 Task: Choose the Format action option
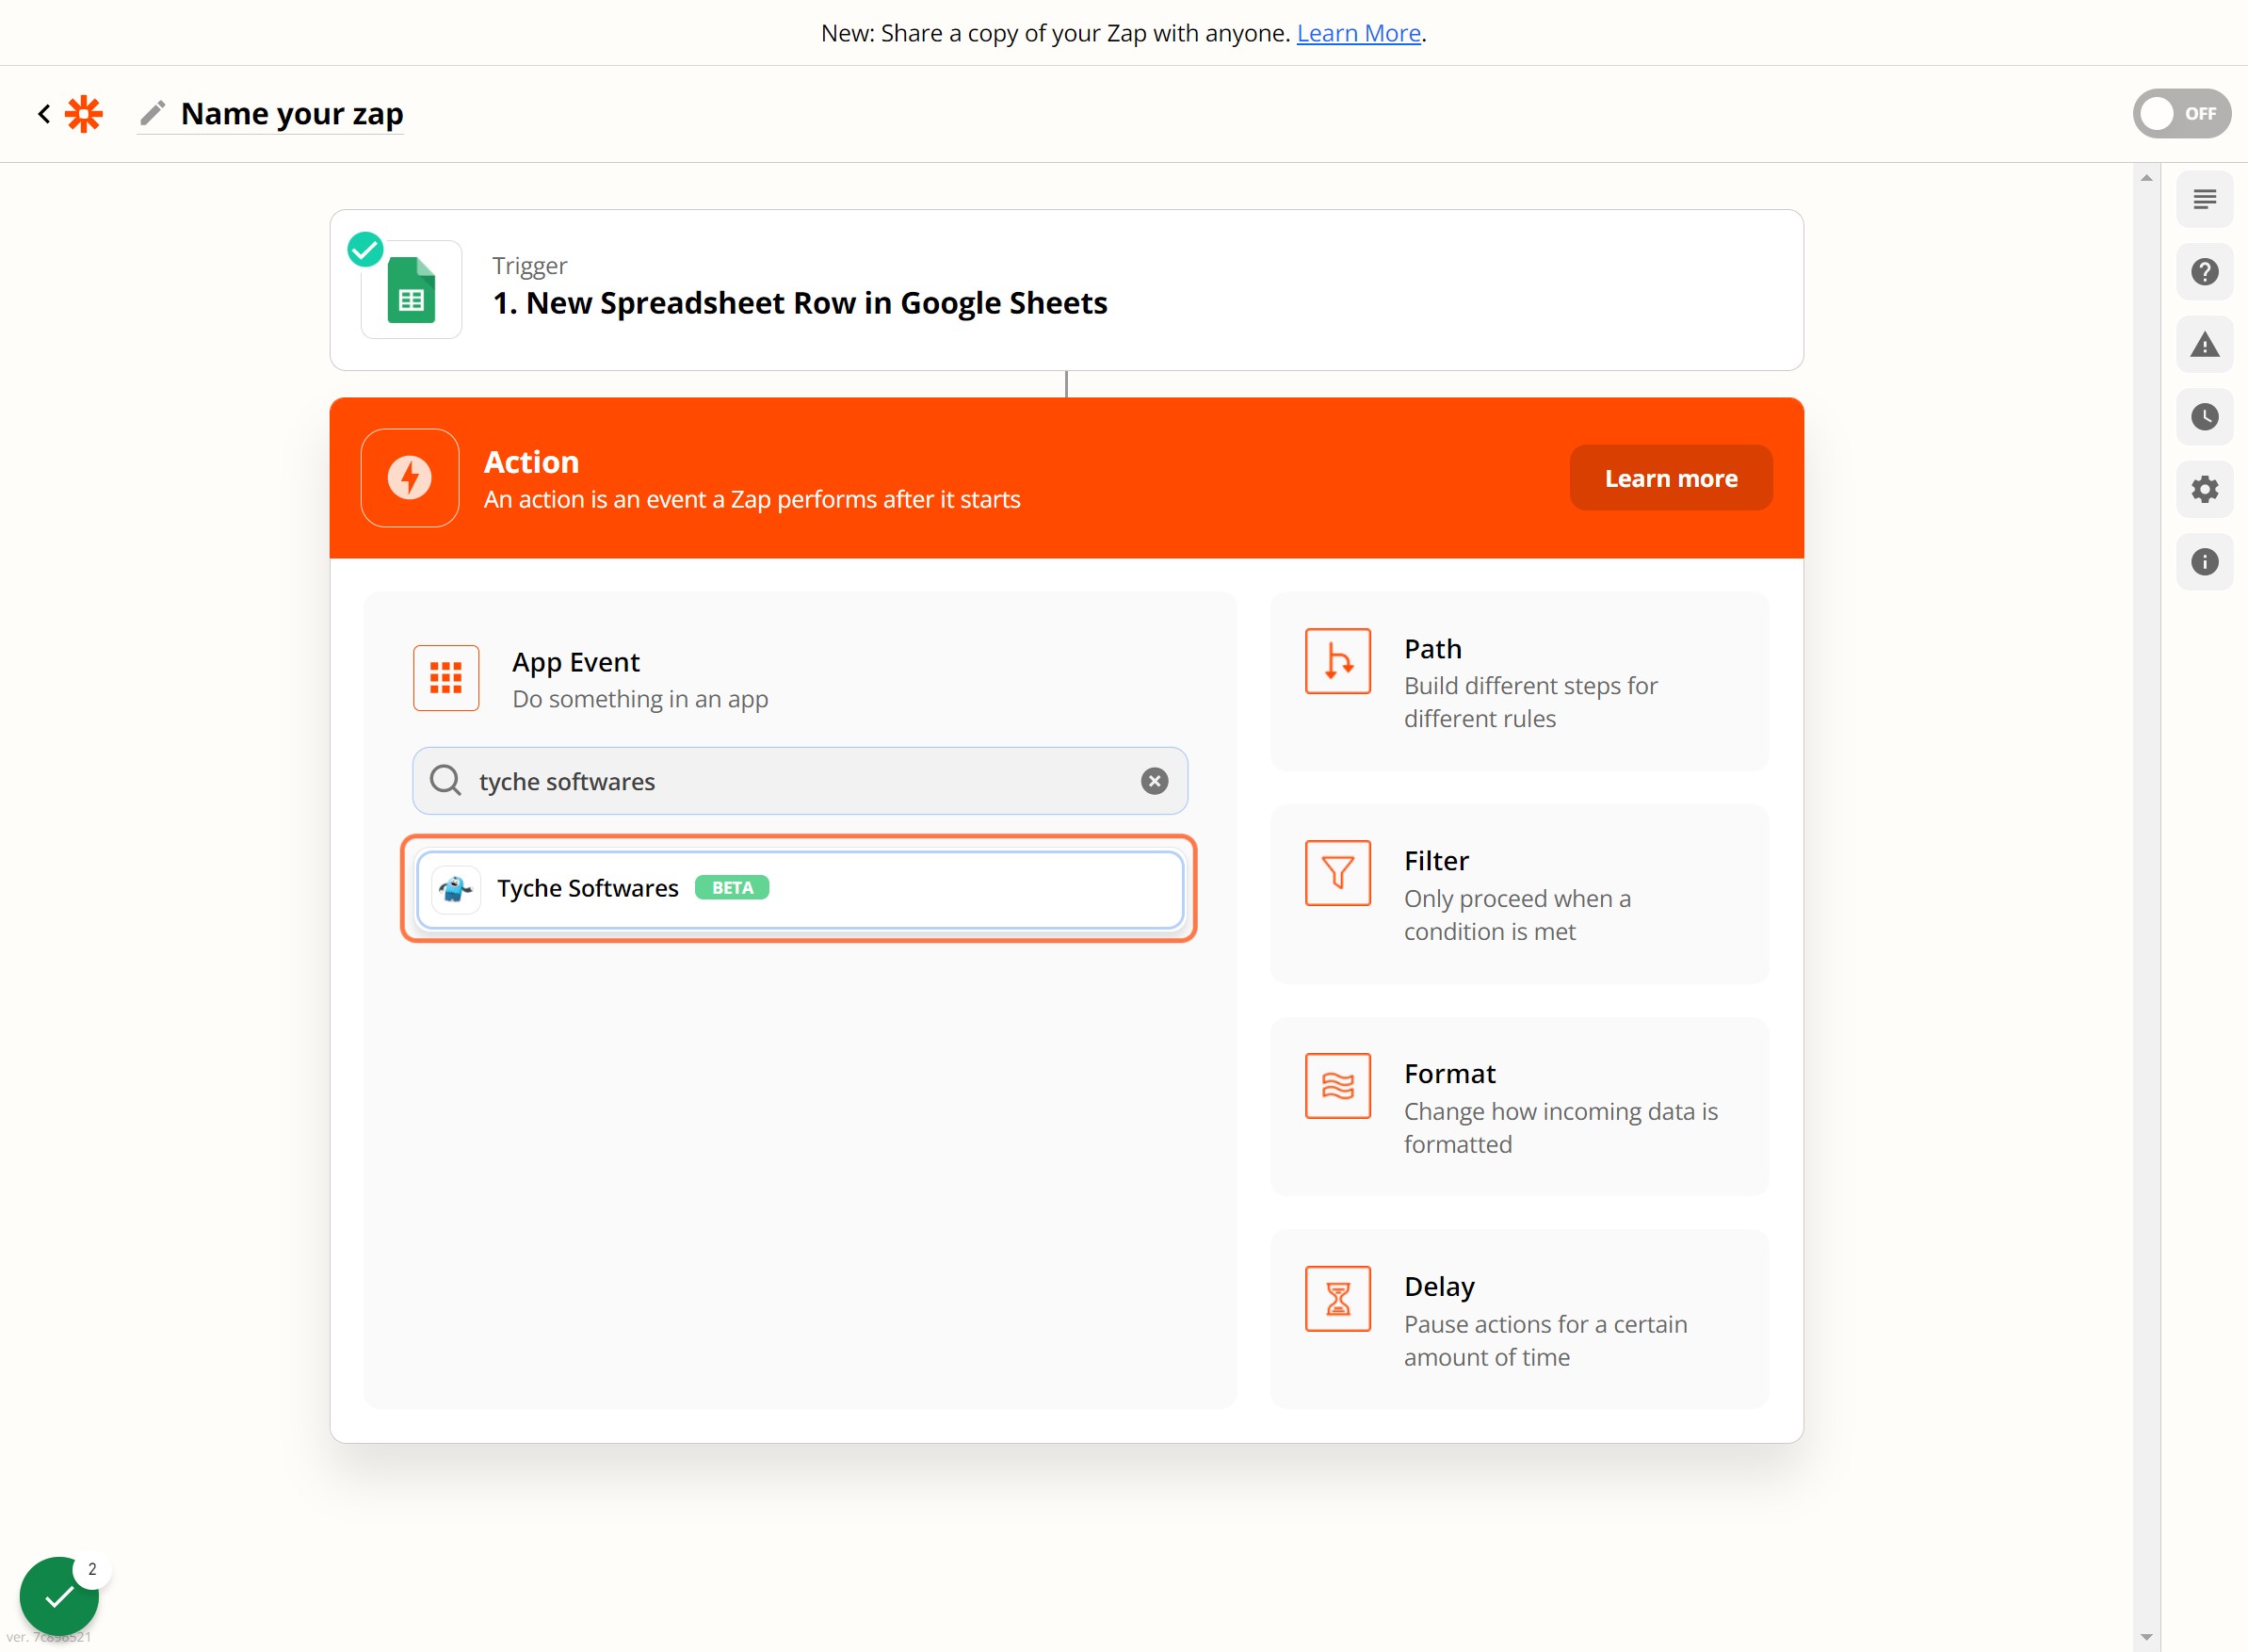click(1519, 1107)
